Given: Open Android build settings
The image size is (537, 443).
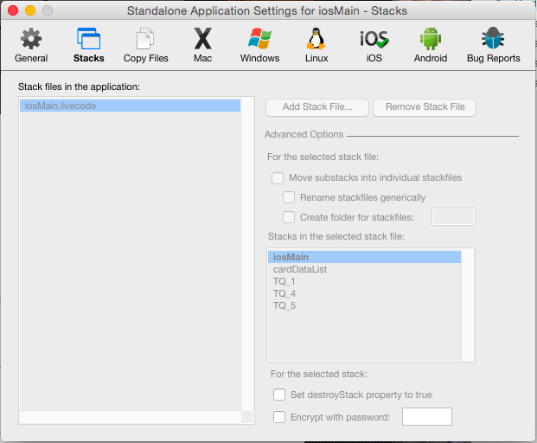Looking at the screenshot, I should click(x=430, y=45).
